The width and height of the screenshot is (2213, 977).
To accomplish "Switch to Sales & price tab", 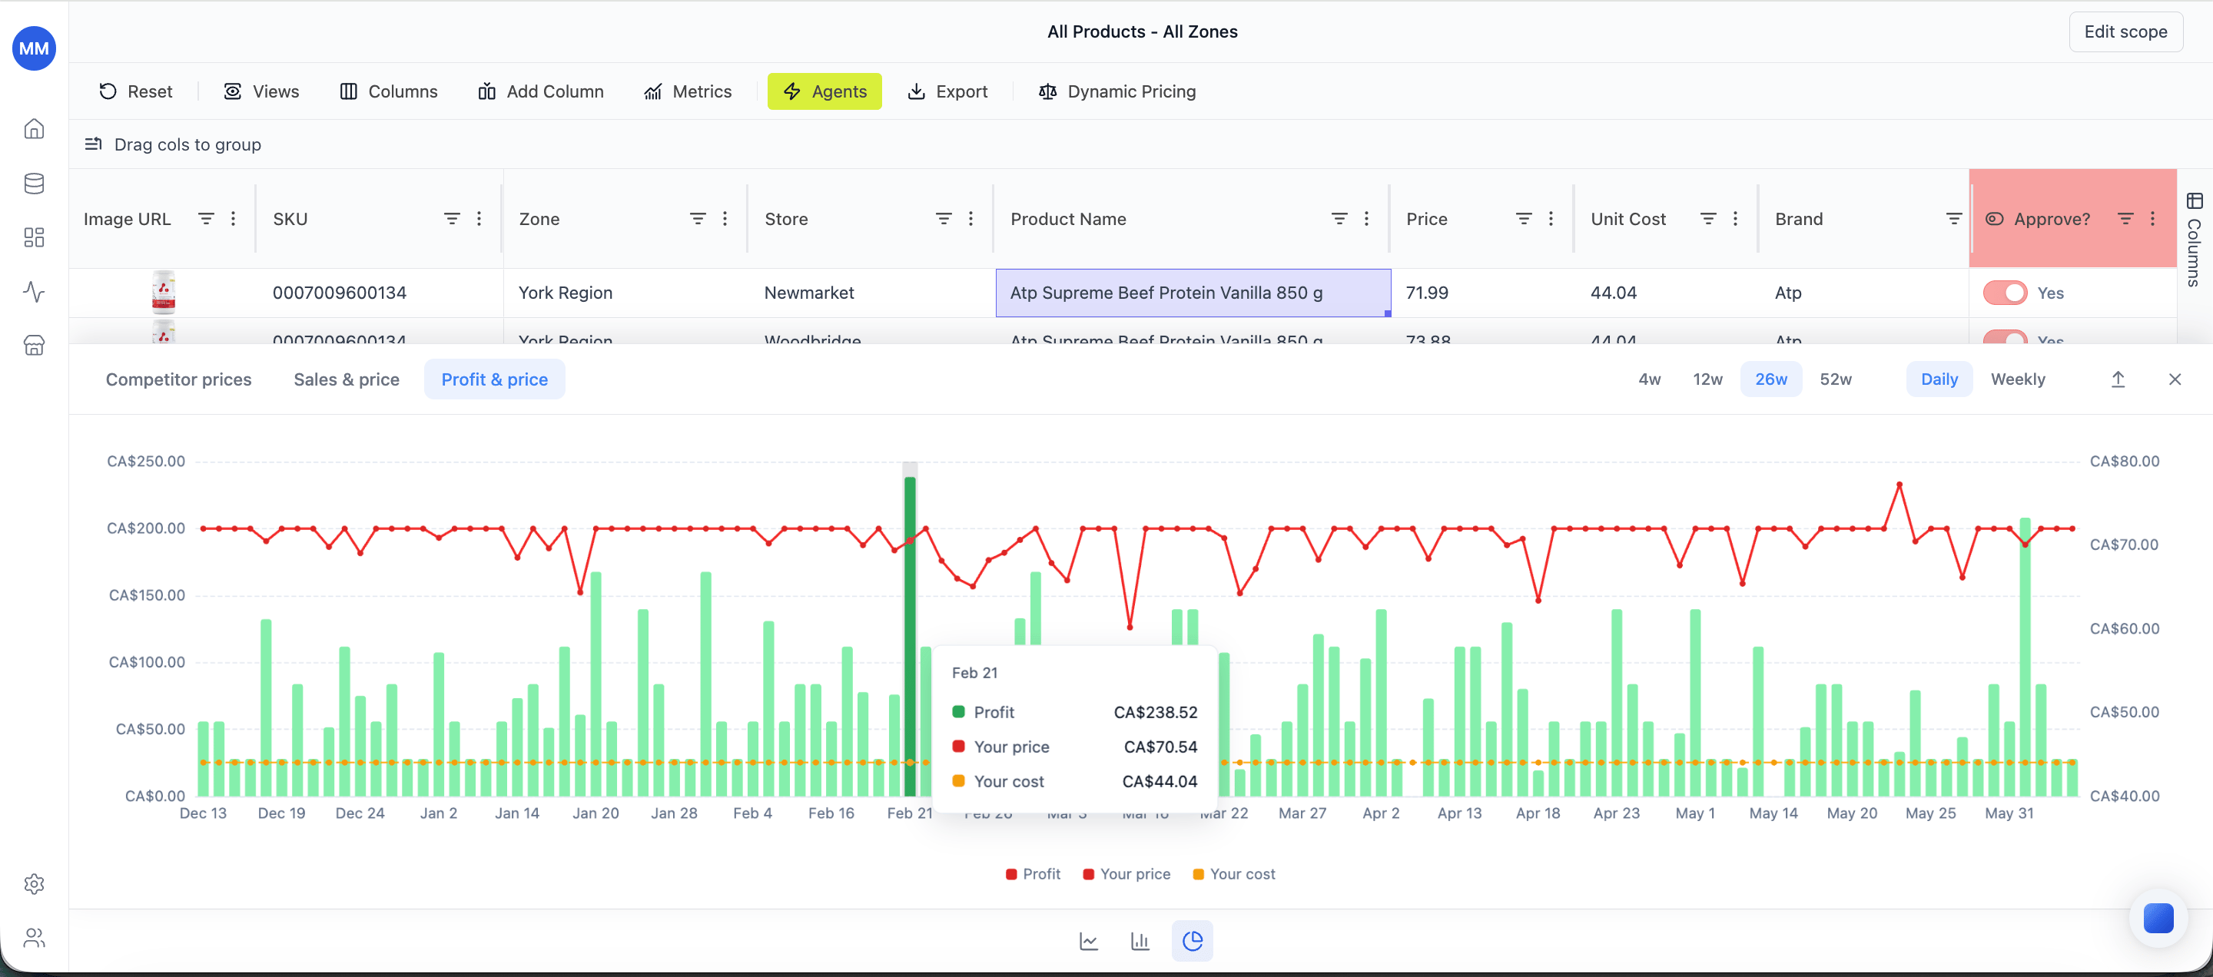I will [347, 379].
